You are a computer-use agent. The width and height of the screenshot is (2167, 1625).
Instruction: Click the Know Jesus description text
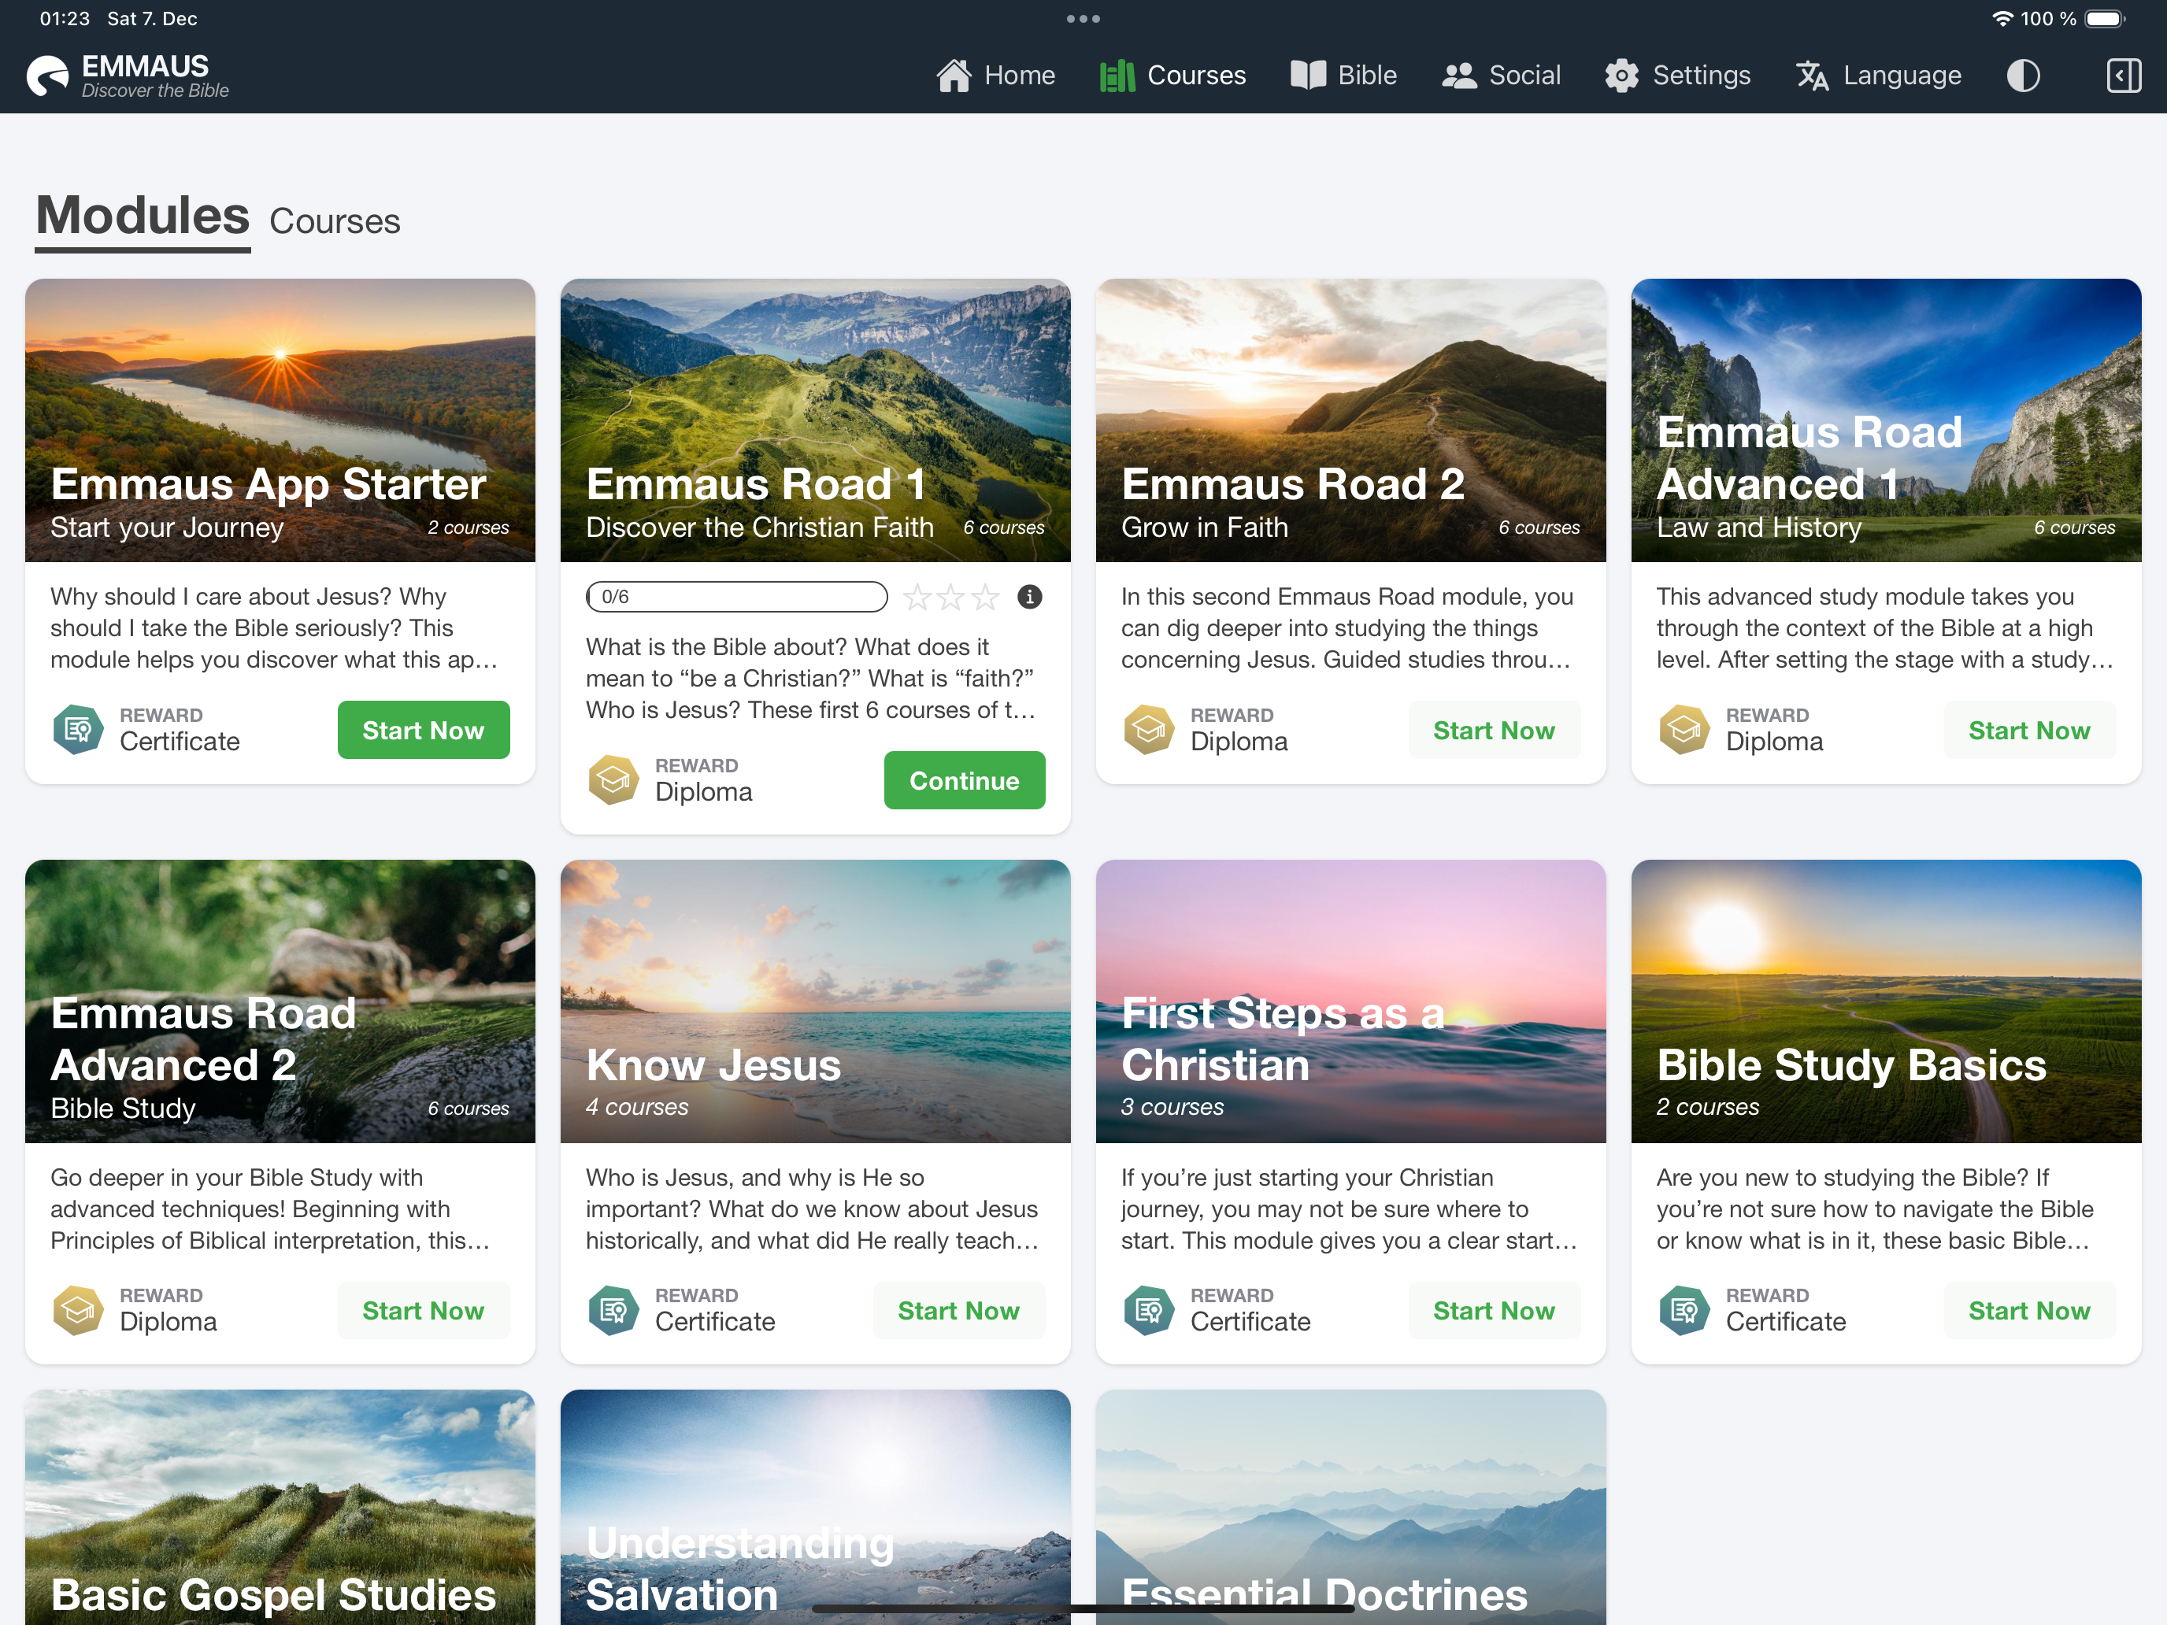tap(812, 1209)
